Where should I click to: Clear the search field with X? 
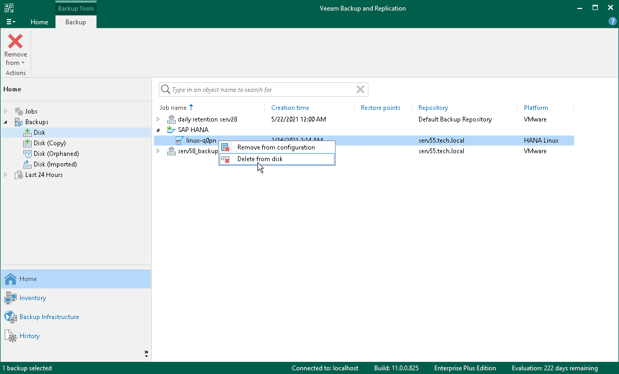click(360, 89)
